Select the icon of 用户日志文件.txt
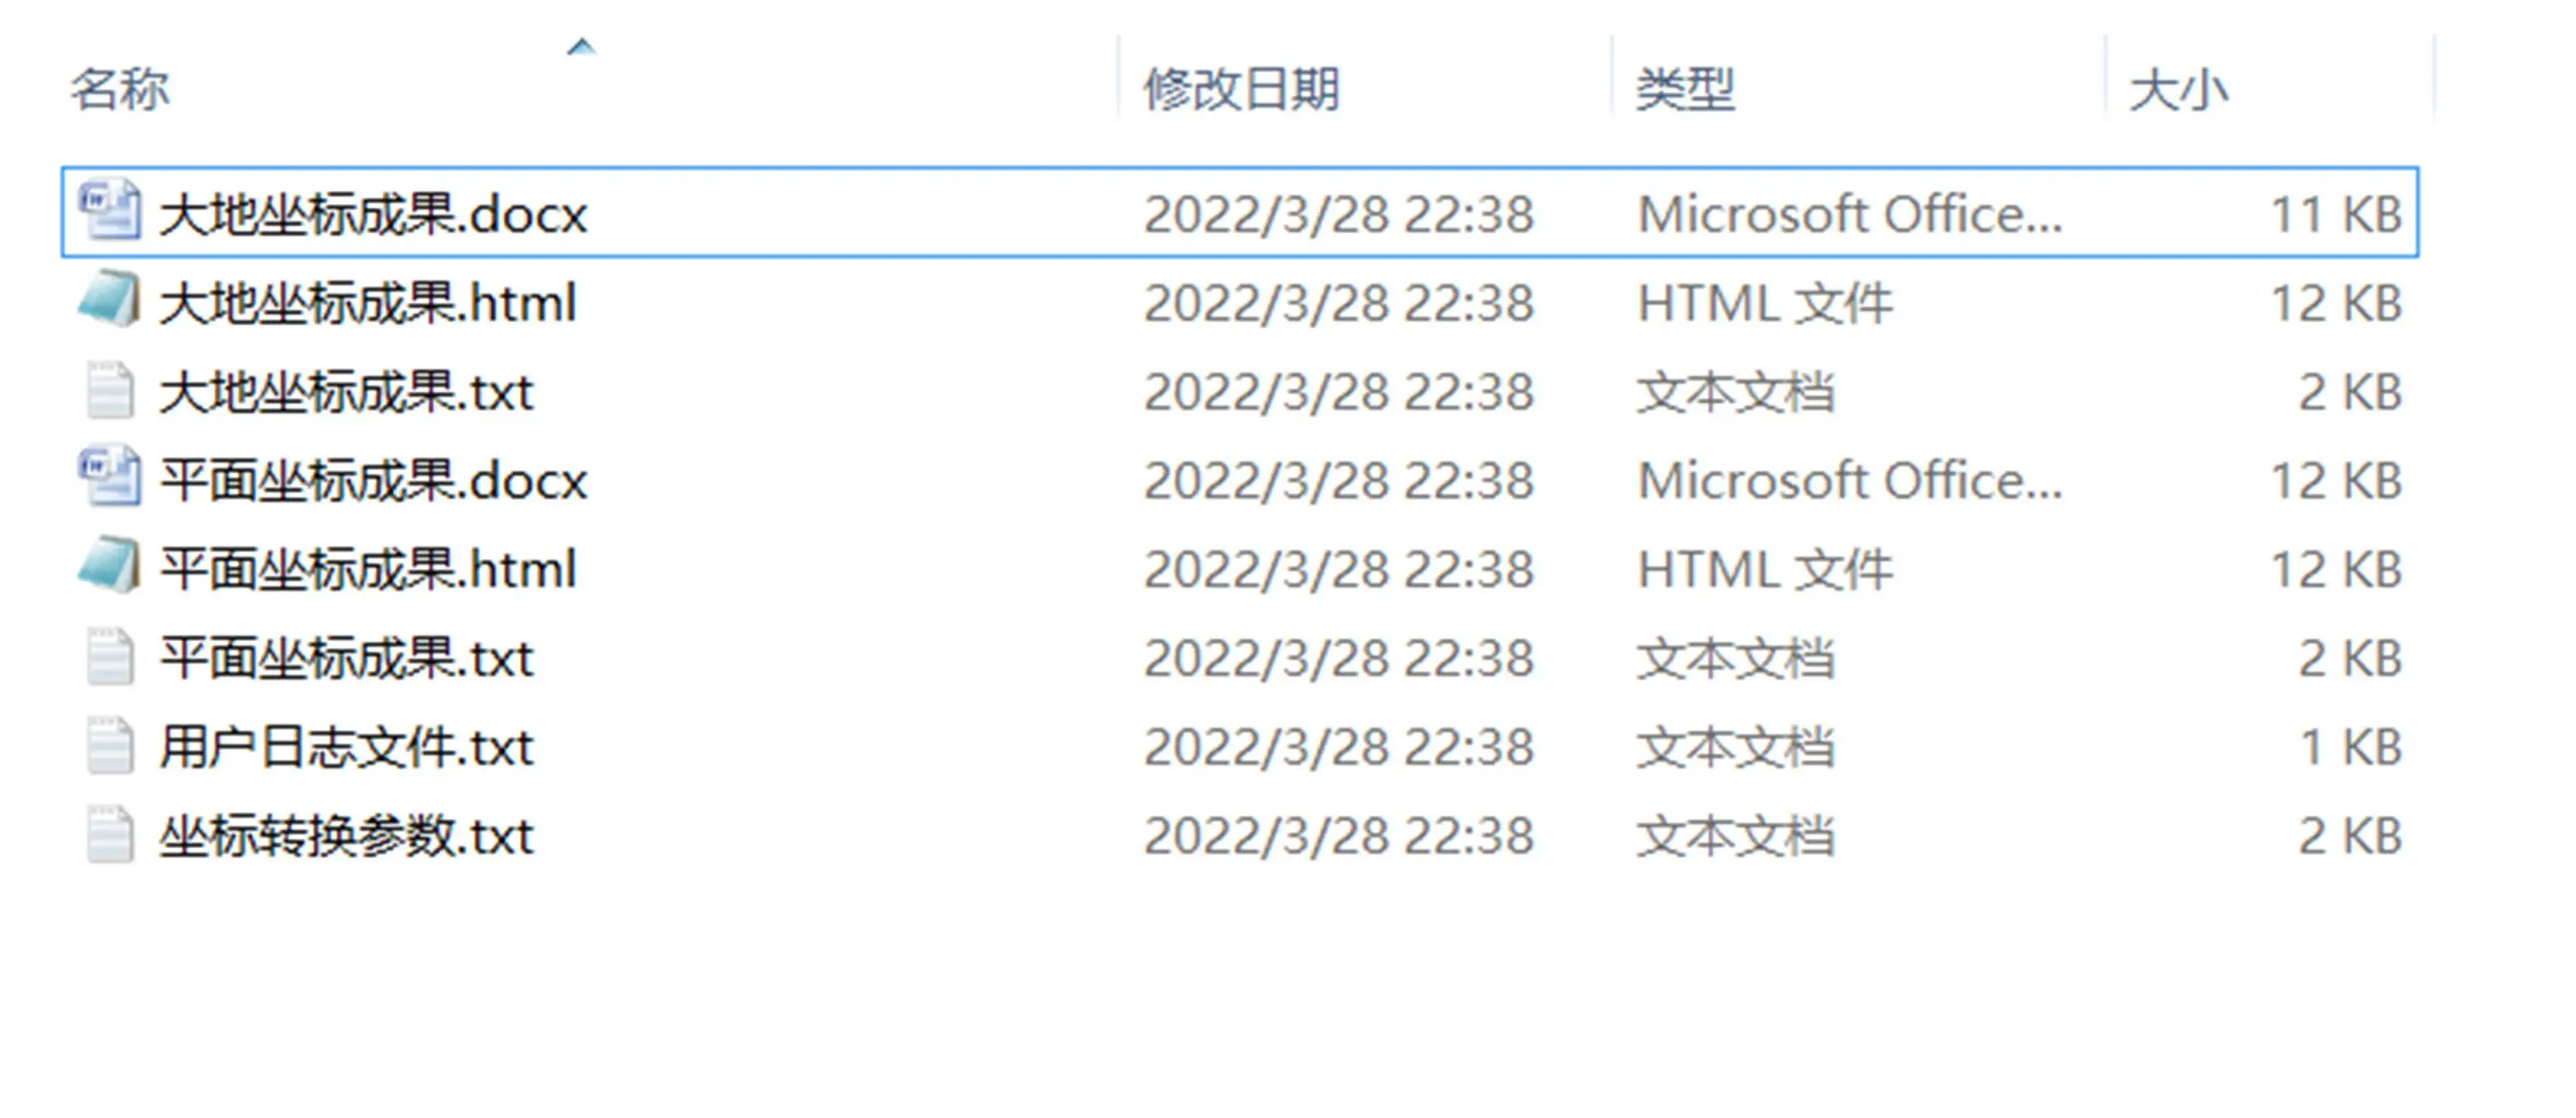Viewport: 2576px width, 1118px height. tap(109, 745)
